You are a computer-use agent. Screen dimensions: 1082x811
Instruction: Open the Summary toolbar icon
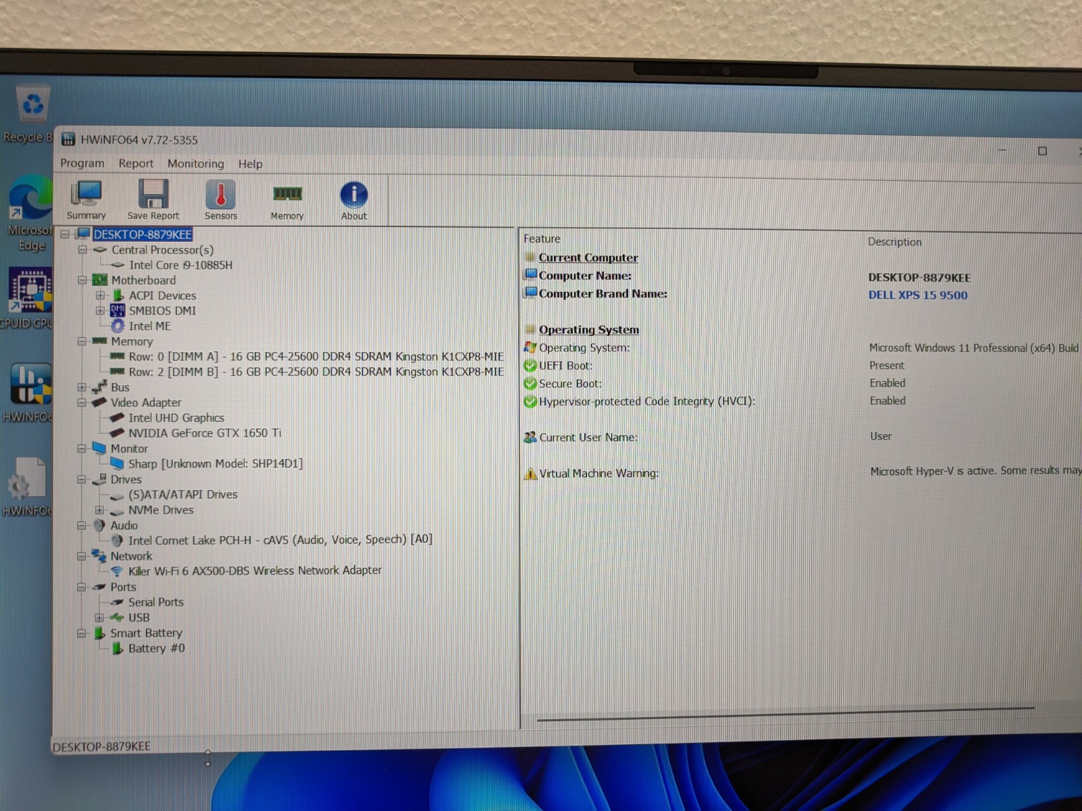(x=86, y=199)
